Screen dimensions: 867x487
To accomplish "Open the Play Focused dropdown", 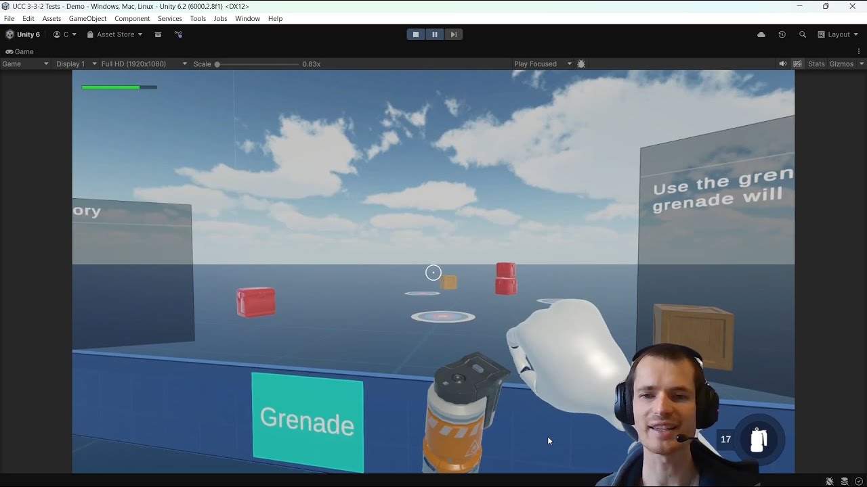I will 543,64.
